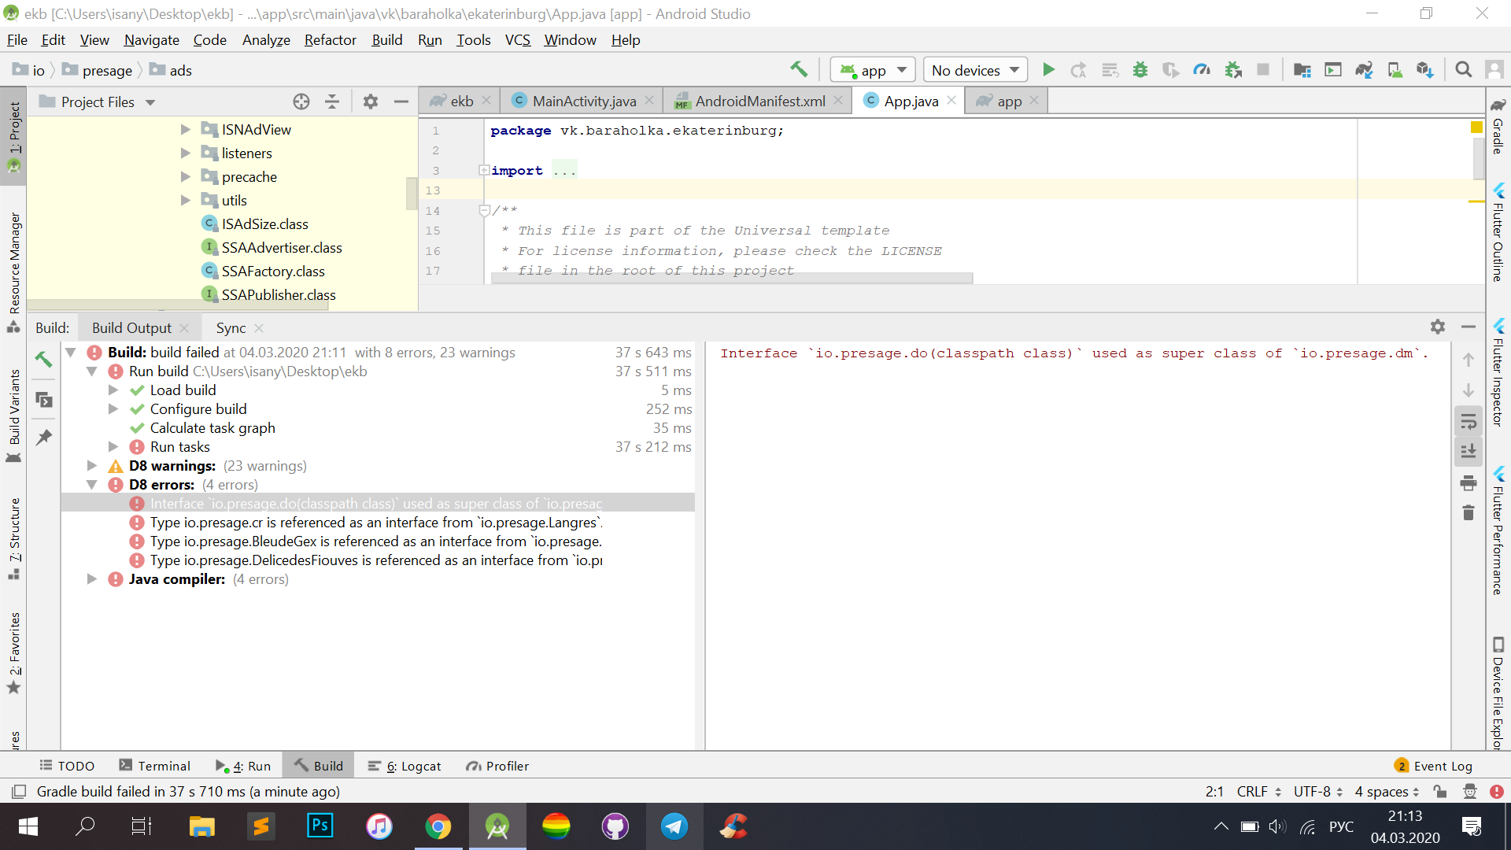This screenshot has width=1511, height=850.
Task: Open the VCS menu
Action: (x=517, y=40)
